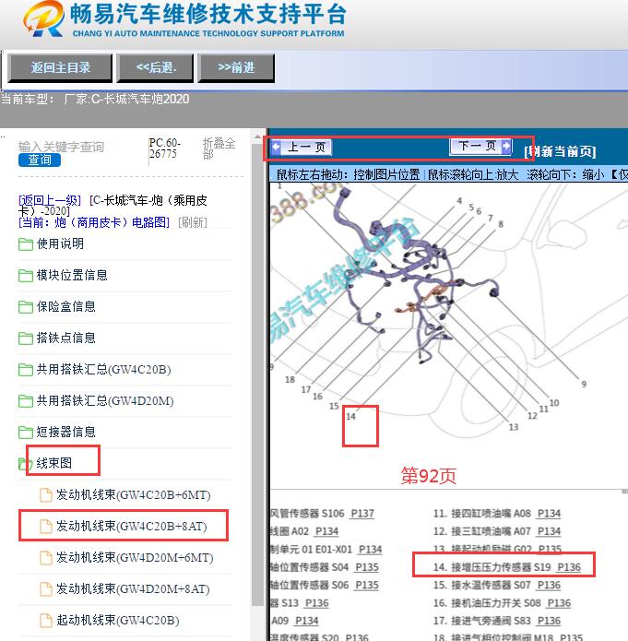Image resolution: width=628 pixels, height=641 pixels.
Task: Click the left sidebar scroll-up arrow
Action: point(257,137)
